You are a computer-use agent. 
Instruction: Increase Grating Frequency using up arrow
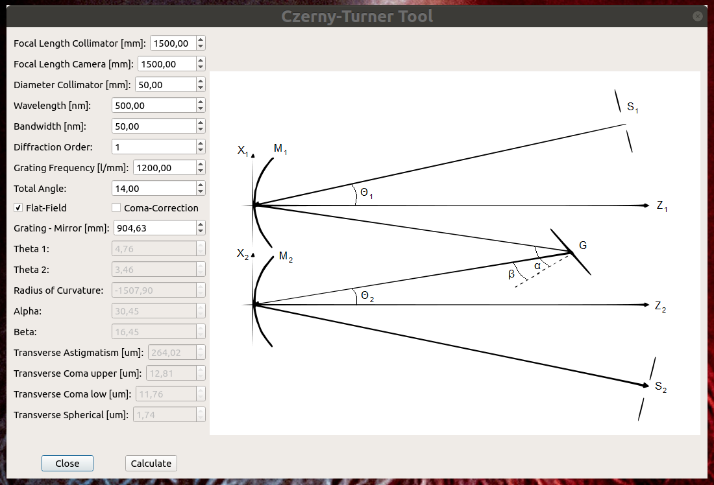[201, 164]
